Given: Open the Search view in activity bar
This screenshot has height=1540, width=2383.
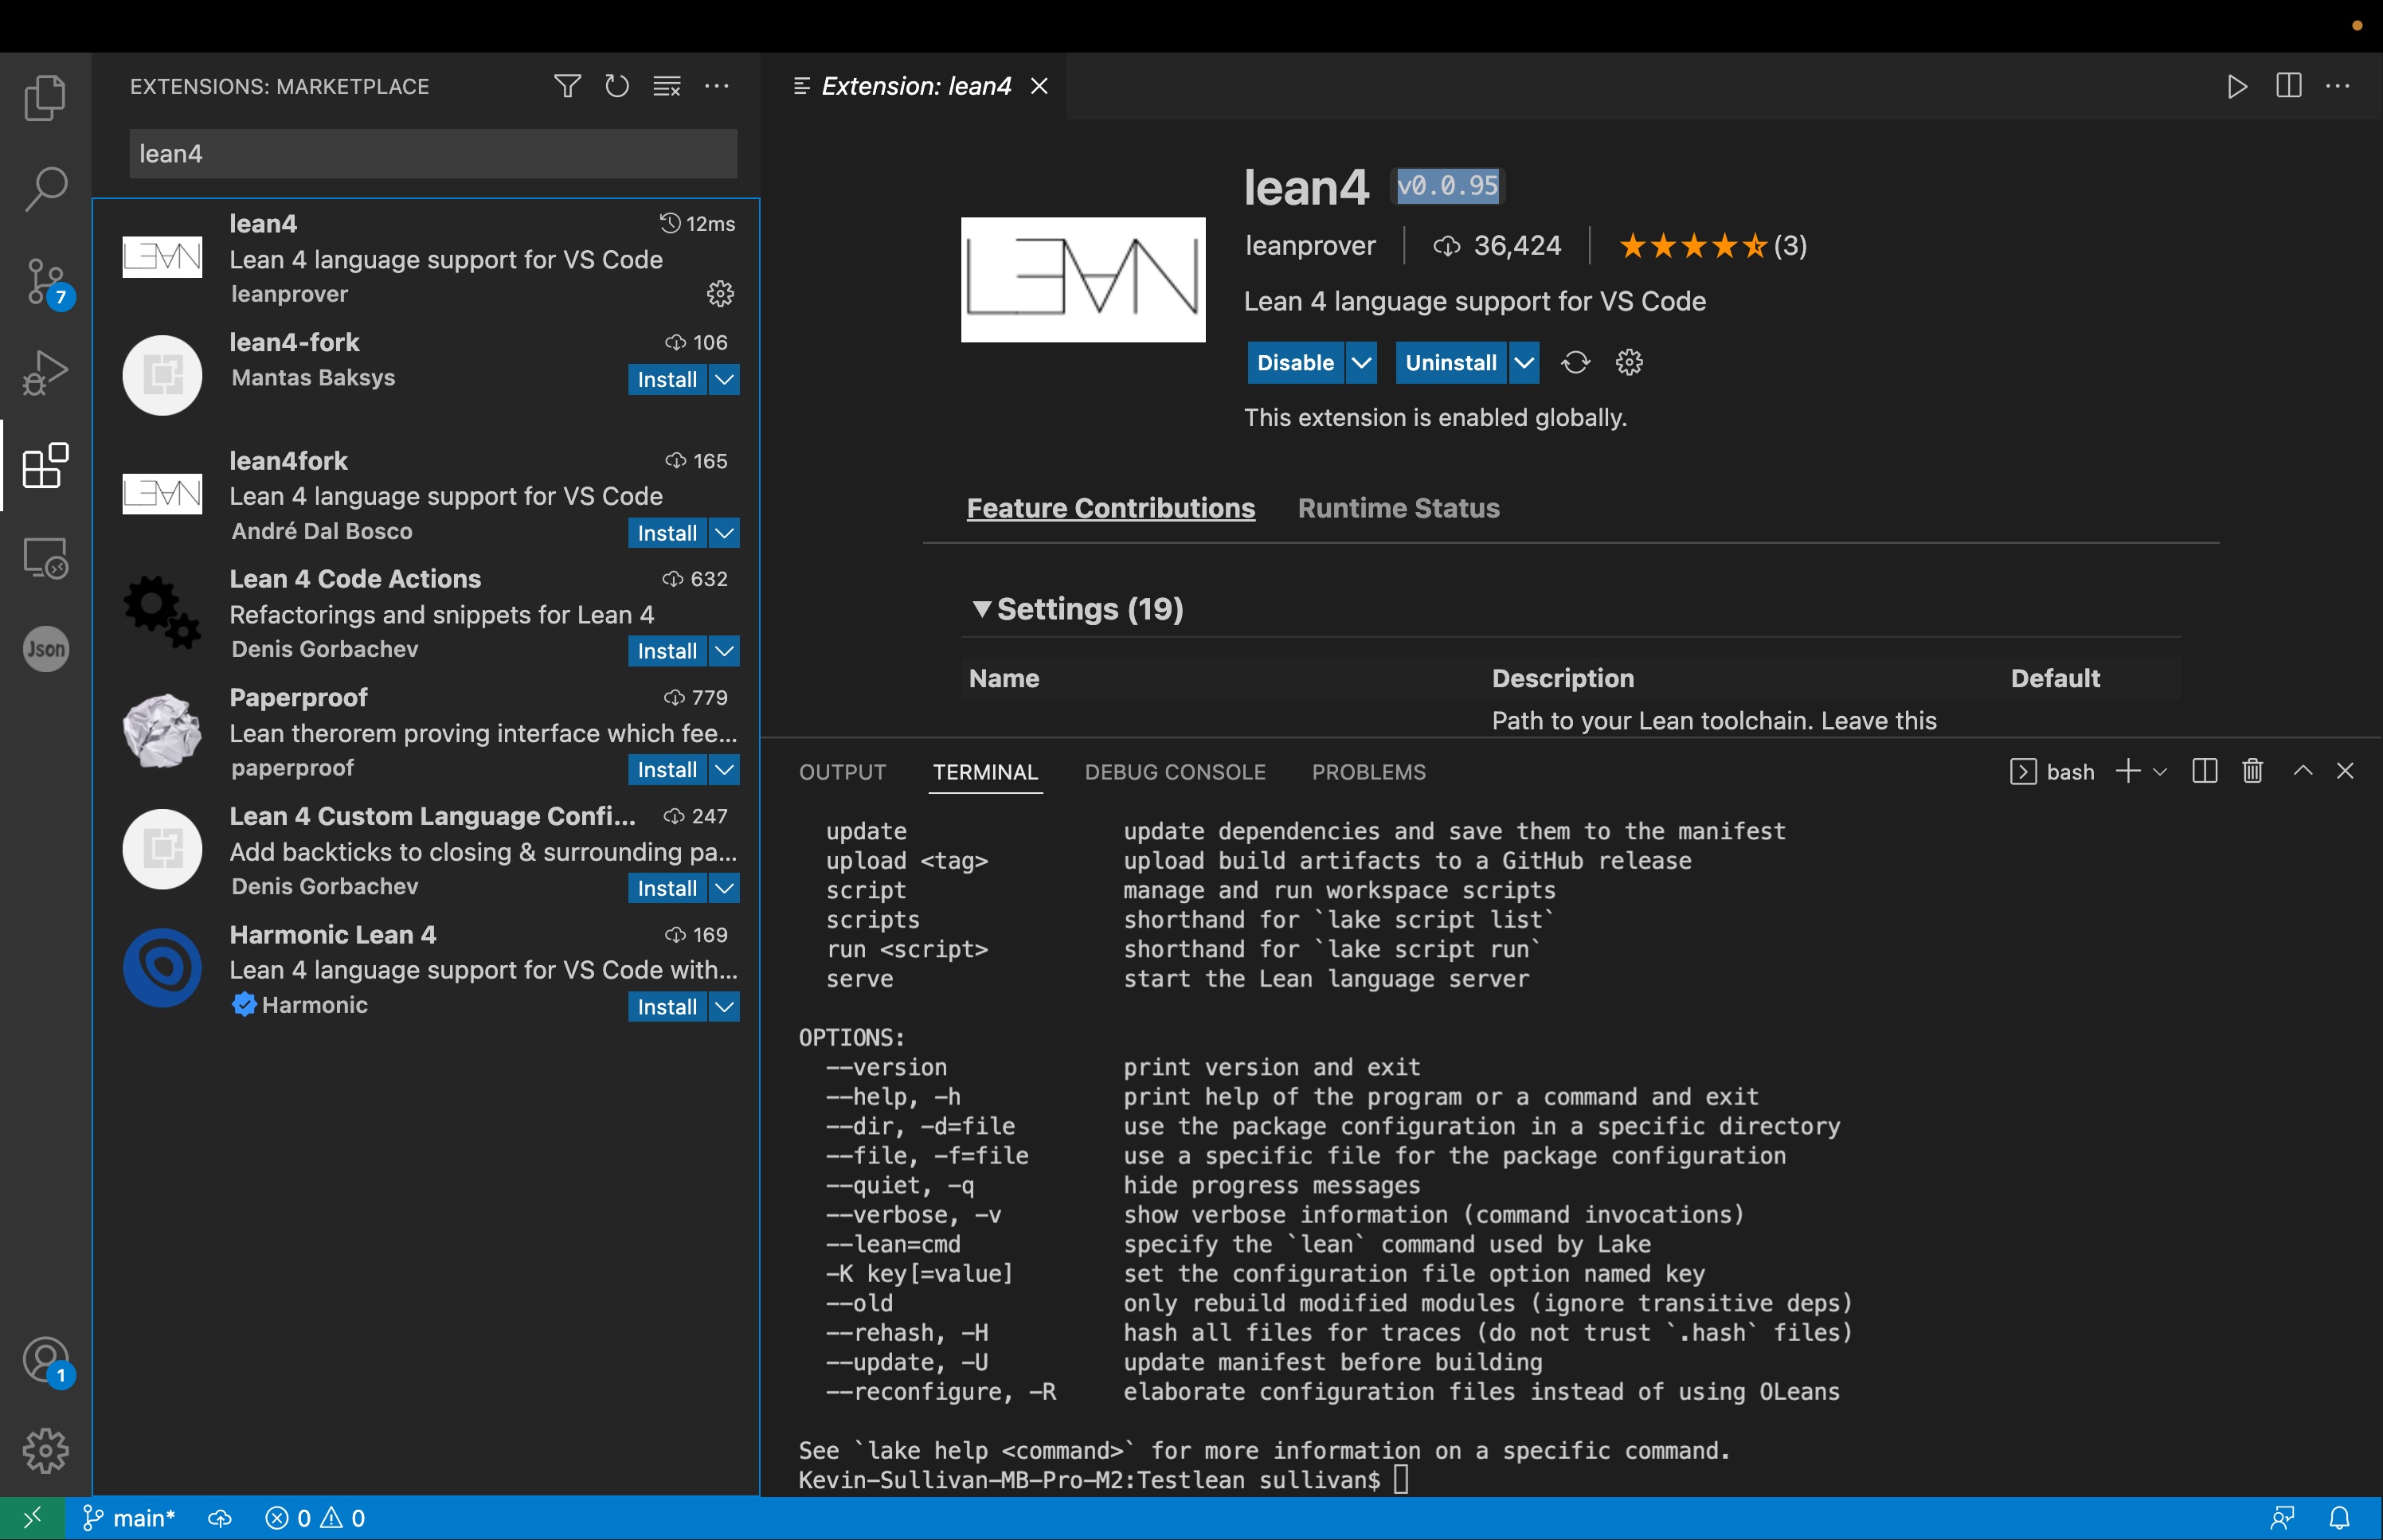Looking at the screenshot, I should point(45,188).
